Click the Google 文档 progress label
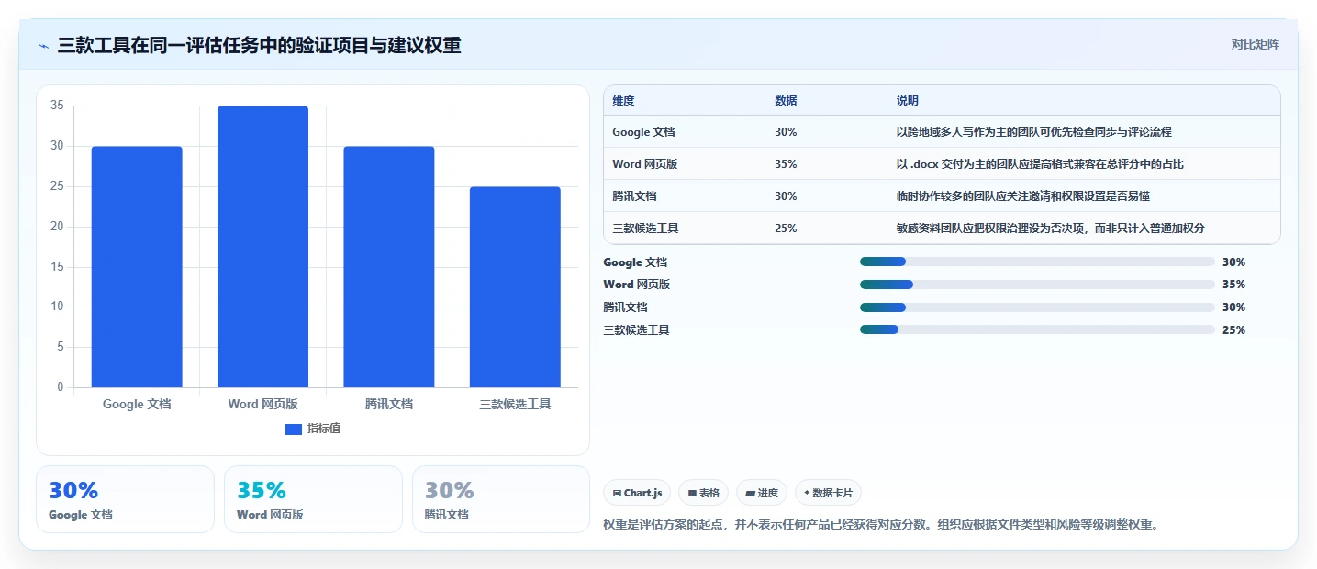Screen dimensions: 1317x569 point(635,262)
